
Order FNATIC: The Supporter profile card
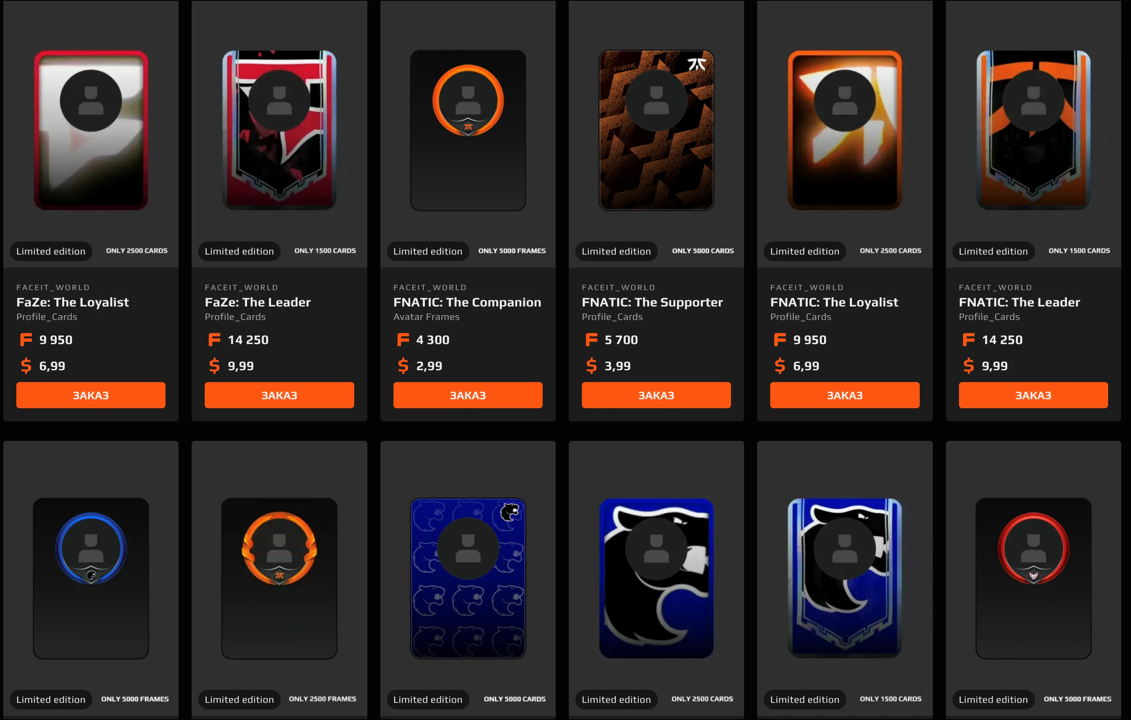[x=656, y=395]
